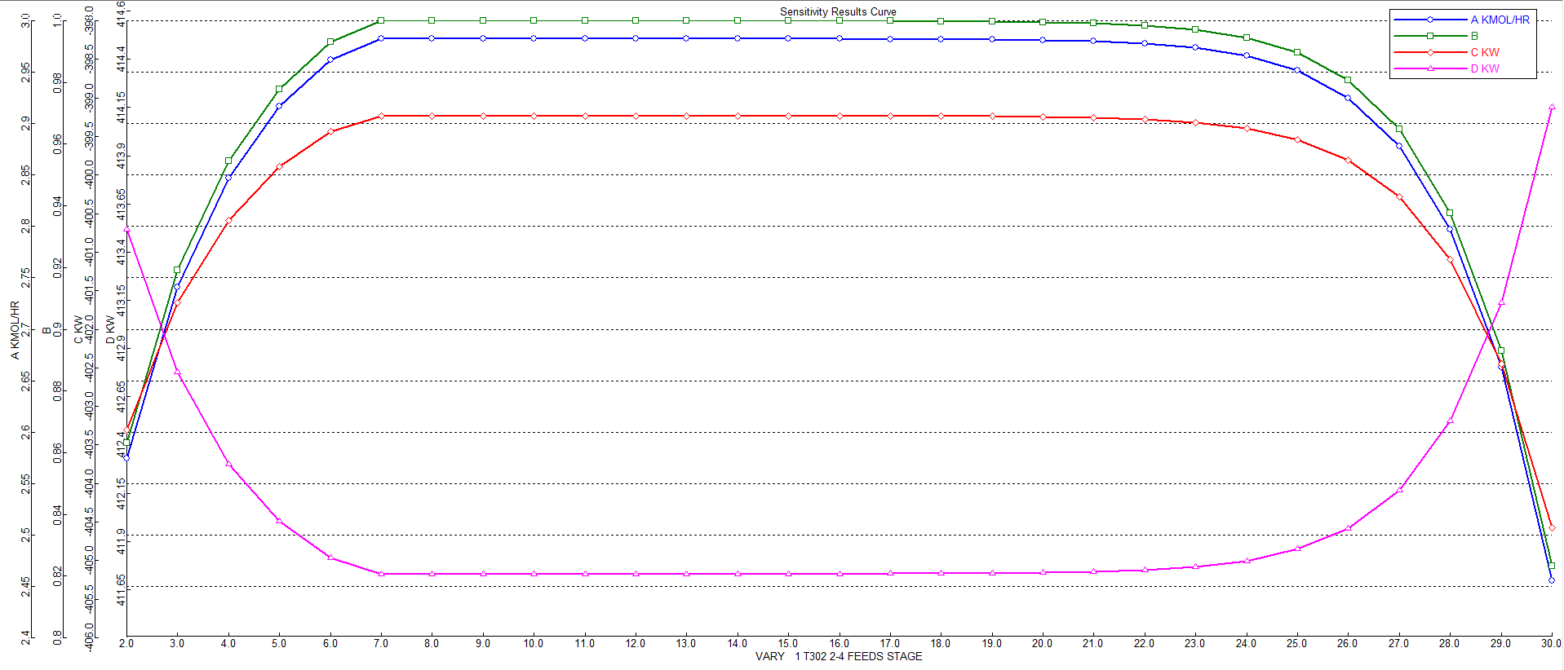Click the C axis tick value -405.5
Image resolution: width=1564 pixels, height=670 pixels.
coord(89,599)
